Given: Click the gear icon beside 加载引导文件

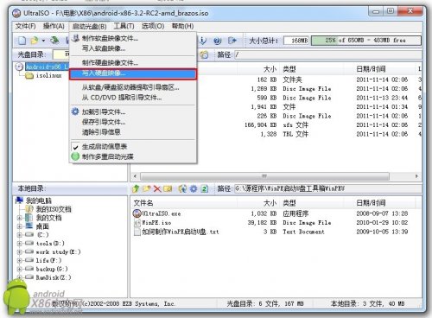Looking at the screenshot, I should click(x=75, y=111).
